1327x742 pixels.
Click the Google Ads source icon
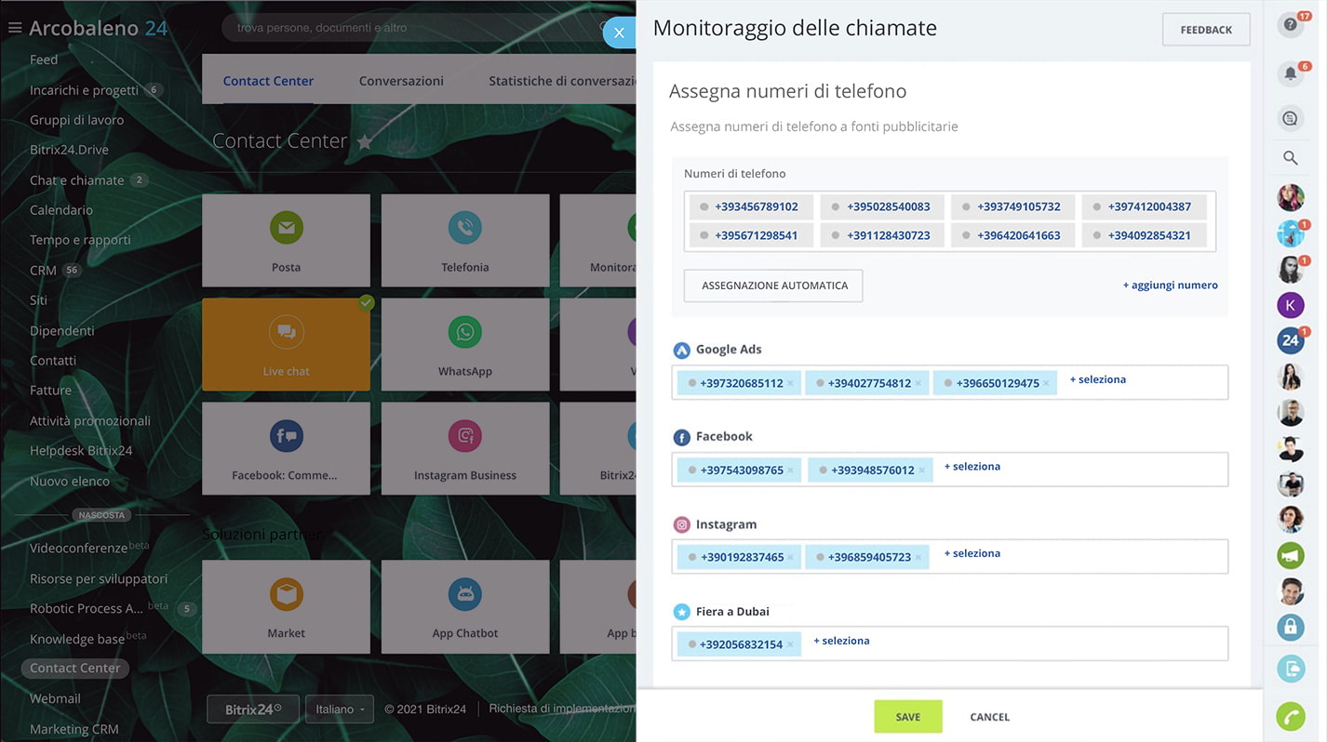tap(682, 351)
